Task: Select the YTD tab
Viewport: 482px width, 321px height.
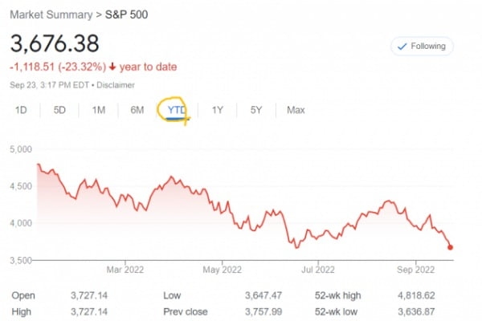Action: [x=176, y=110]
